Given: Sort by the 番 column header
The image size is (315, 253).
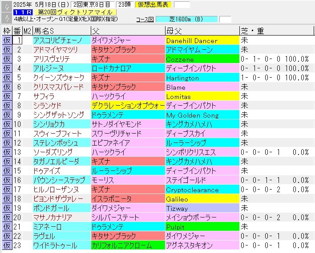Looking at the screenshot, I should [17, 31].
